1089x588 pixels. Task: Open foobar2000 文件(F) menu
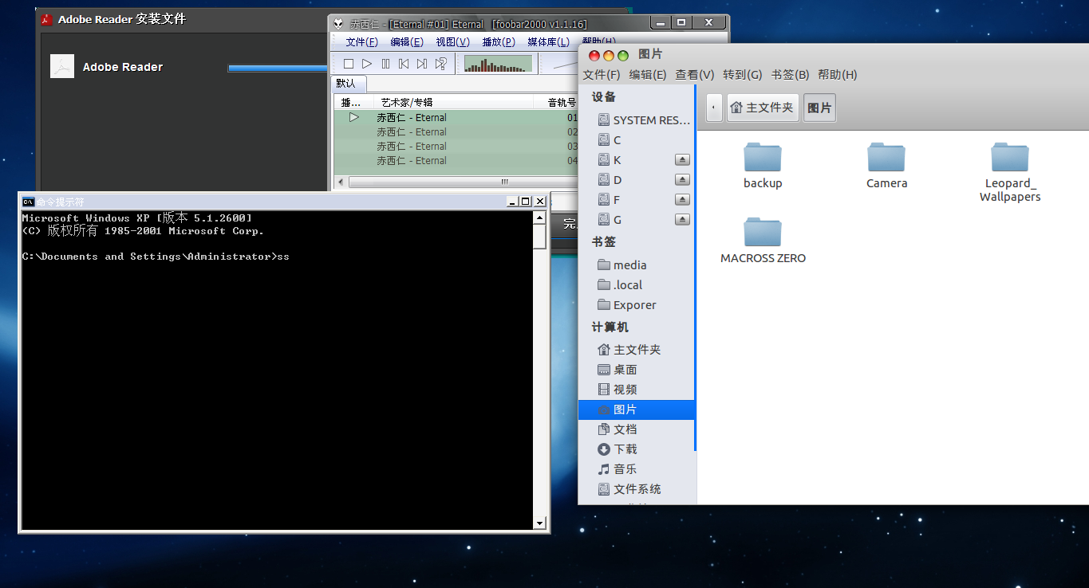[x=361, y=41]
